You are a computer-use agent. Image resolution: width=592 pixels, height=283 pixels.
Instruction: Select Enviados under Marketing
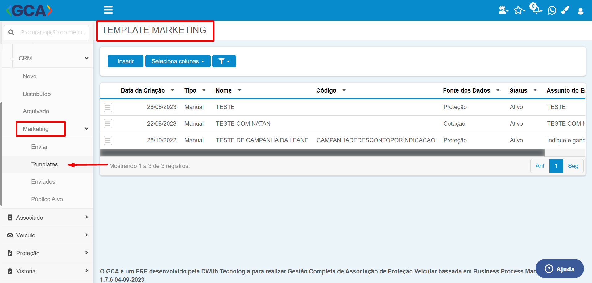click(x=43, y=181)
